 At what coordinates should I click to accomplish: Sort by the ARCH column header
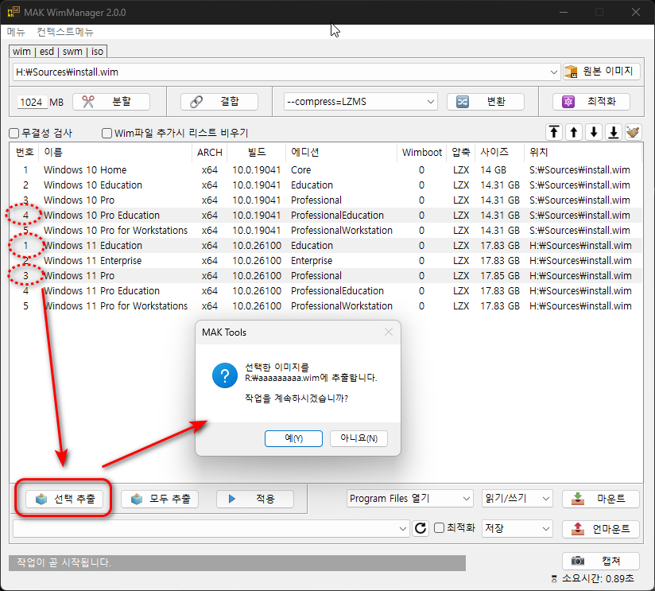[210, 152]
